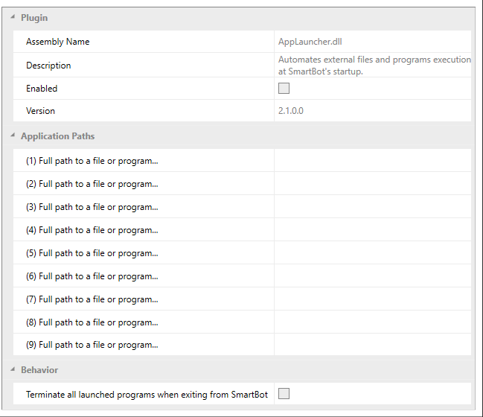Click the Automates external files description text

pyautogui.click(x=374, y=66)
